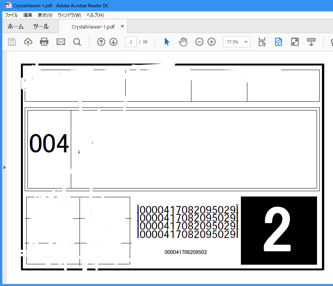Open the search text magnifier icon
The image size is (333, 286).
pyautogui.click(x=77, y=42)
